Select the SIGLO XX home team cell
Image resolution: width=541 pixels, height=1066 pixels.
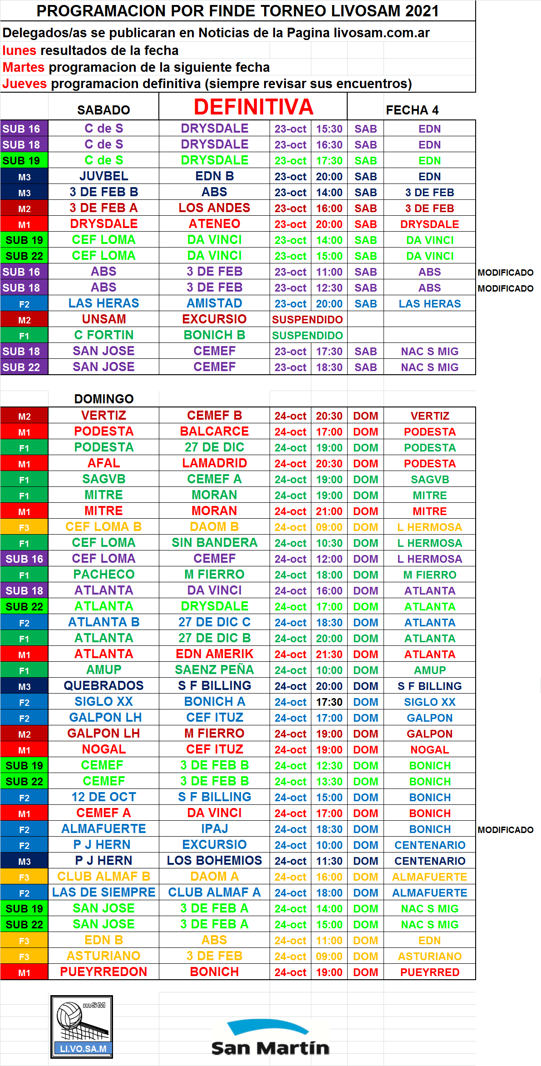pos(103,702)
